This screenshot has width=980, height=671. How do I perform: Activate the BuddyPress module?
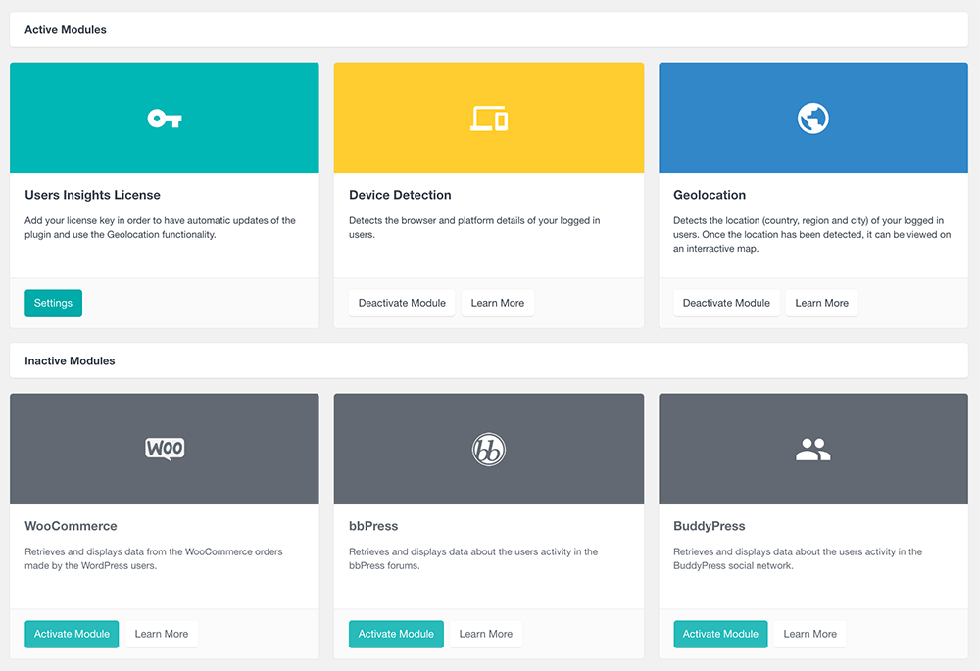[x=720, y=634]
